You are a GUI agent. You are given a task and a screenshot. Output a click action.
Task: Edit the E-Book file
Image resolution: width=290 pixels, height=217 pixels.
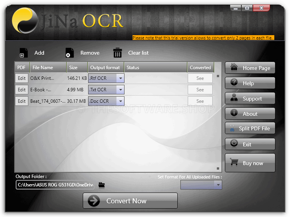21,90
